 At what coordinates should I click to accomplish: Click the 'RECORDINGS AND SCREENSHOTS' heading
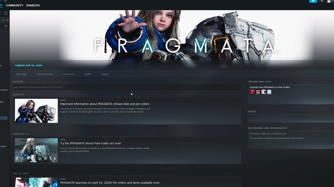pos(267,128)
